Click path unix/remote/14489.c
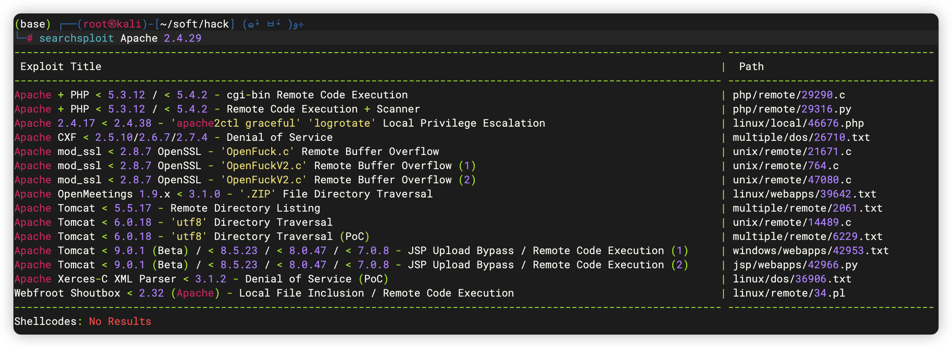952x348 pixels. [792, 222]
